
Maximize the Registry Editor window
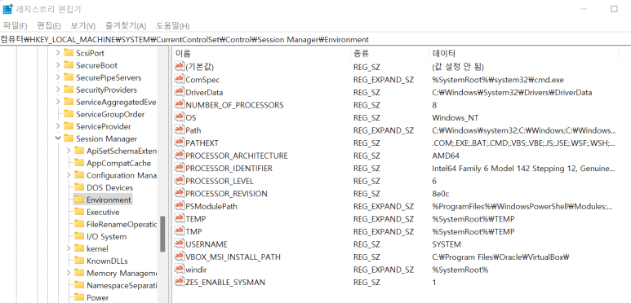click(614, 9)
